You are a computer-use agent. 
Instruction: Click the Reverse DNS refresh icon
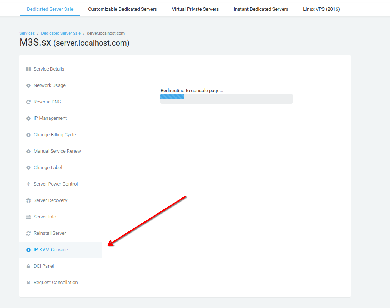tap(28, 102)
